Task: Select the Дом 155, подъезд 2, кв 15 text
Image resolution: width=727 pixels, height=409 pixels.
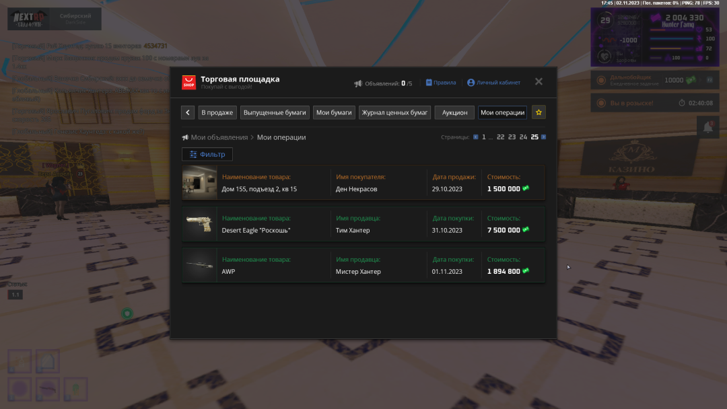Action: tap(259, 189)
